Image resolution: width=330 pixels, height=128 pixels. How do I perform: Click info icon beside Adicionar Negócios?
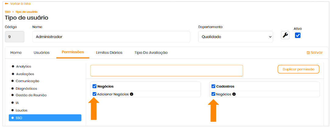click(x=132, y=94)
